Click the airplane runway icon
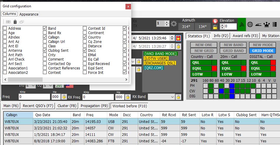280x145 pixels. point(258,24)
